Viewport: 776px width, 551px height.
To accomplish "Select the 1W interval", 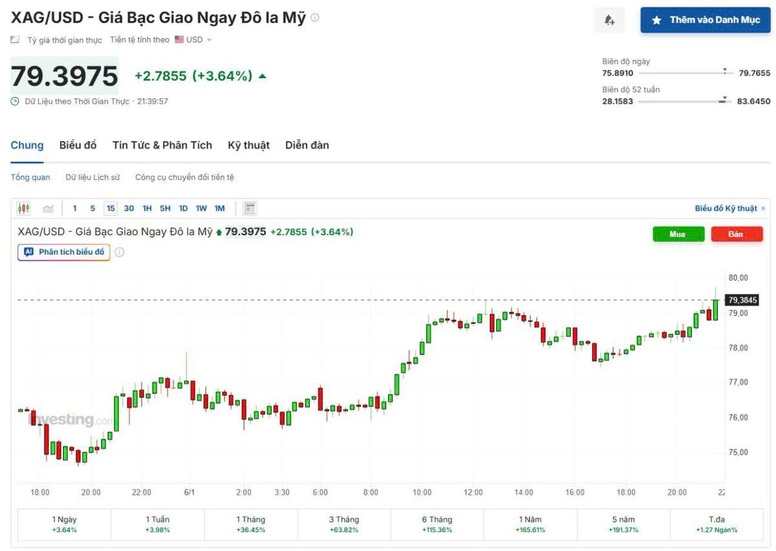I will [x=201, y=208].
